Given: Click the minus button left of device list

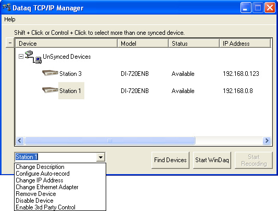Looking at the screenshot, I should point(10,43).
